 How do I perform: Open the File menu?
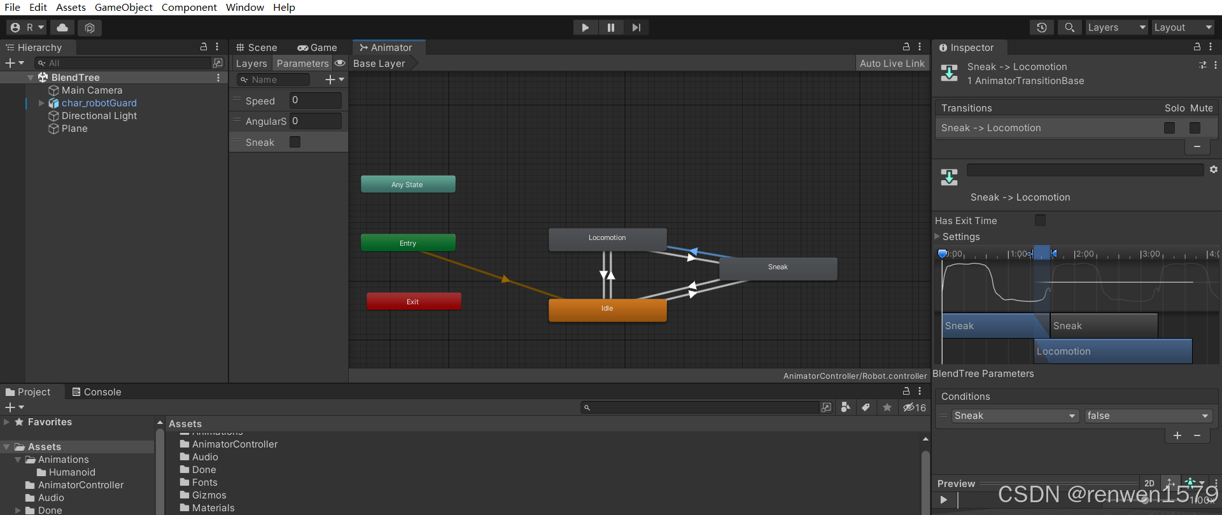[12, 7]
